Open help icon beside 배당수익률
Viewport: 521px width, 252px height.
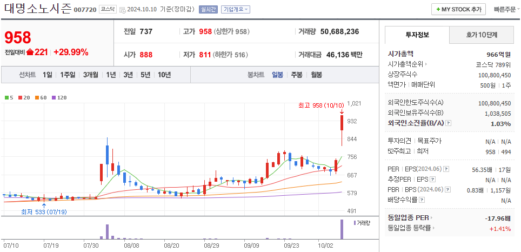tap(422, 200)
